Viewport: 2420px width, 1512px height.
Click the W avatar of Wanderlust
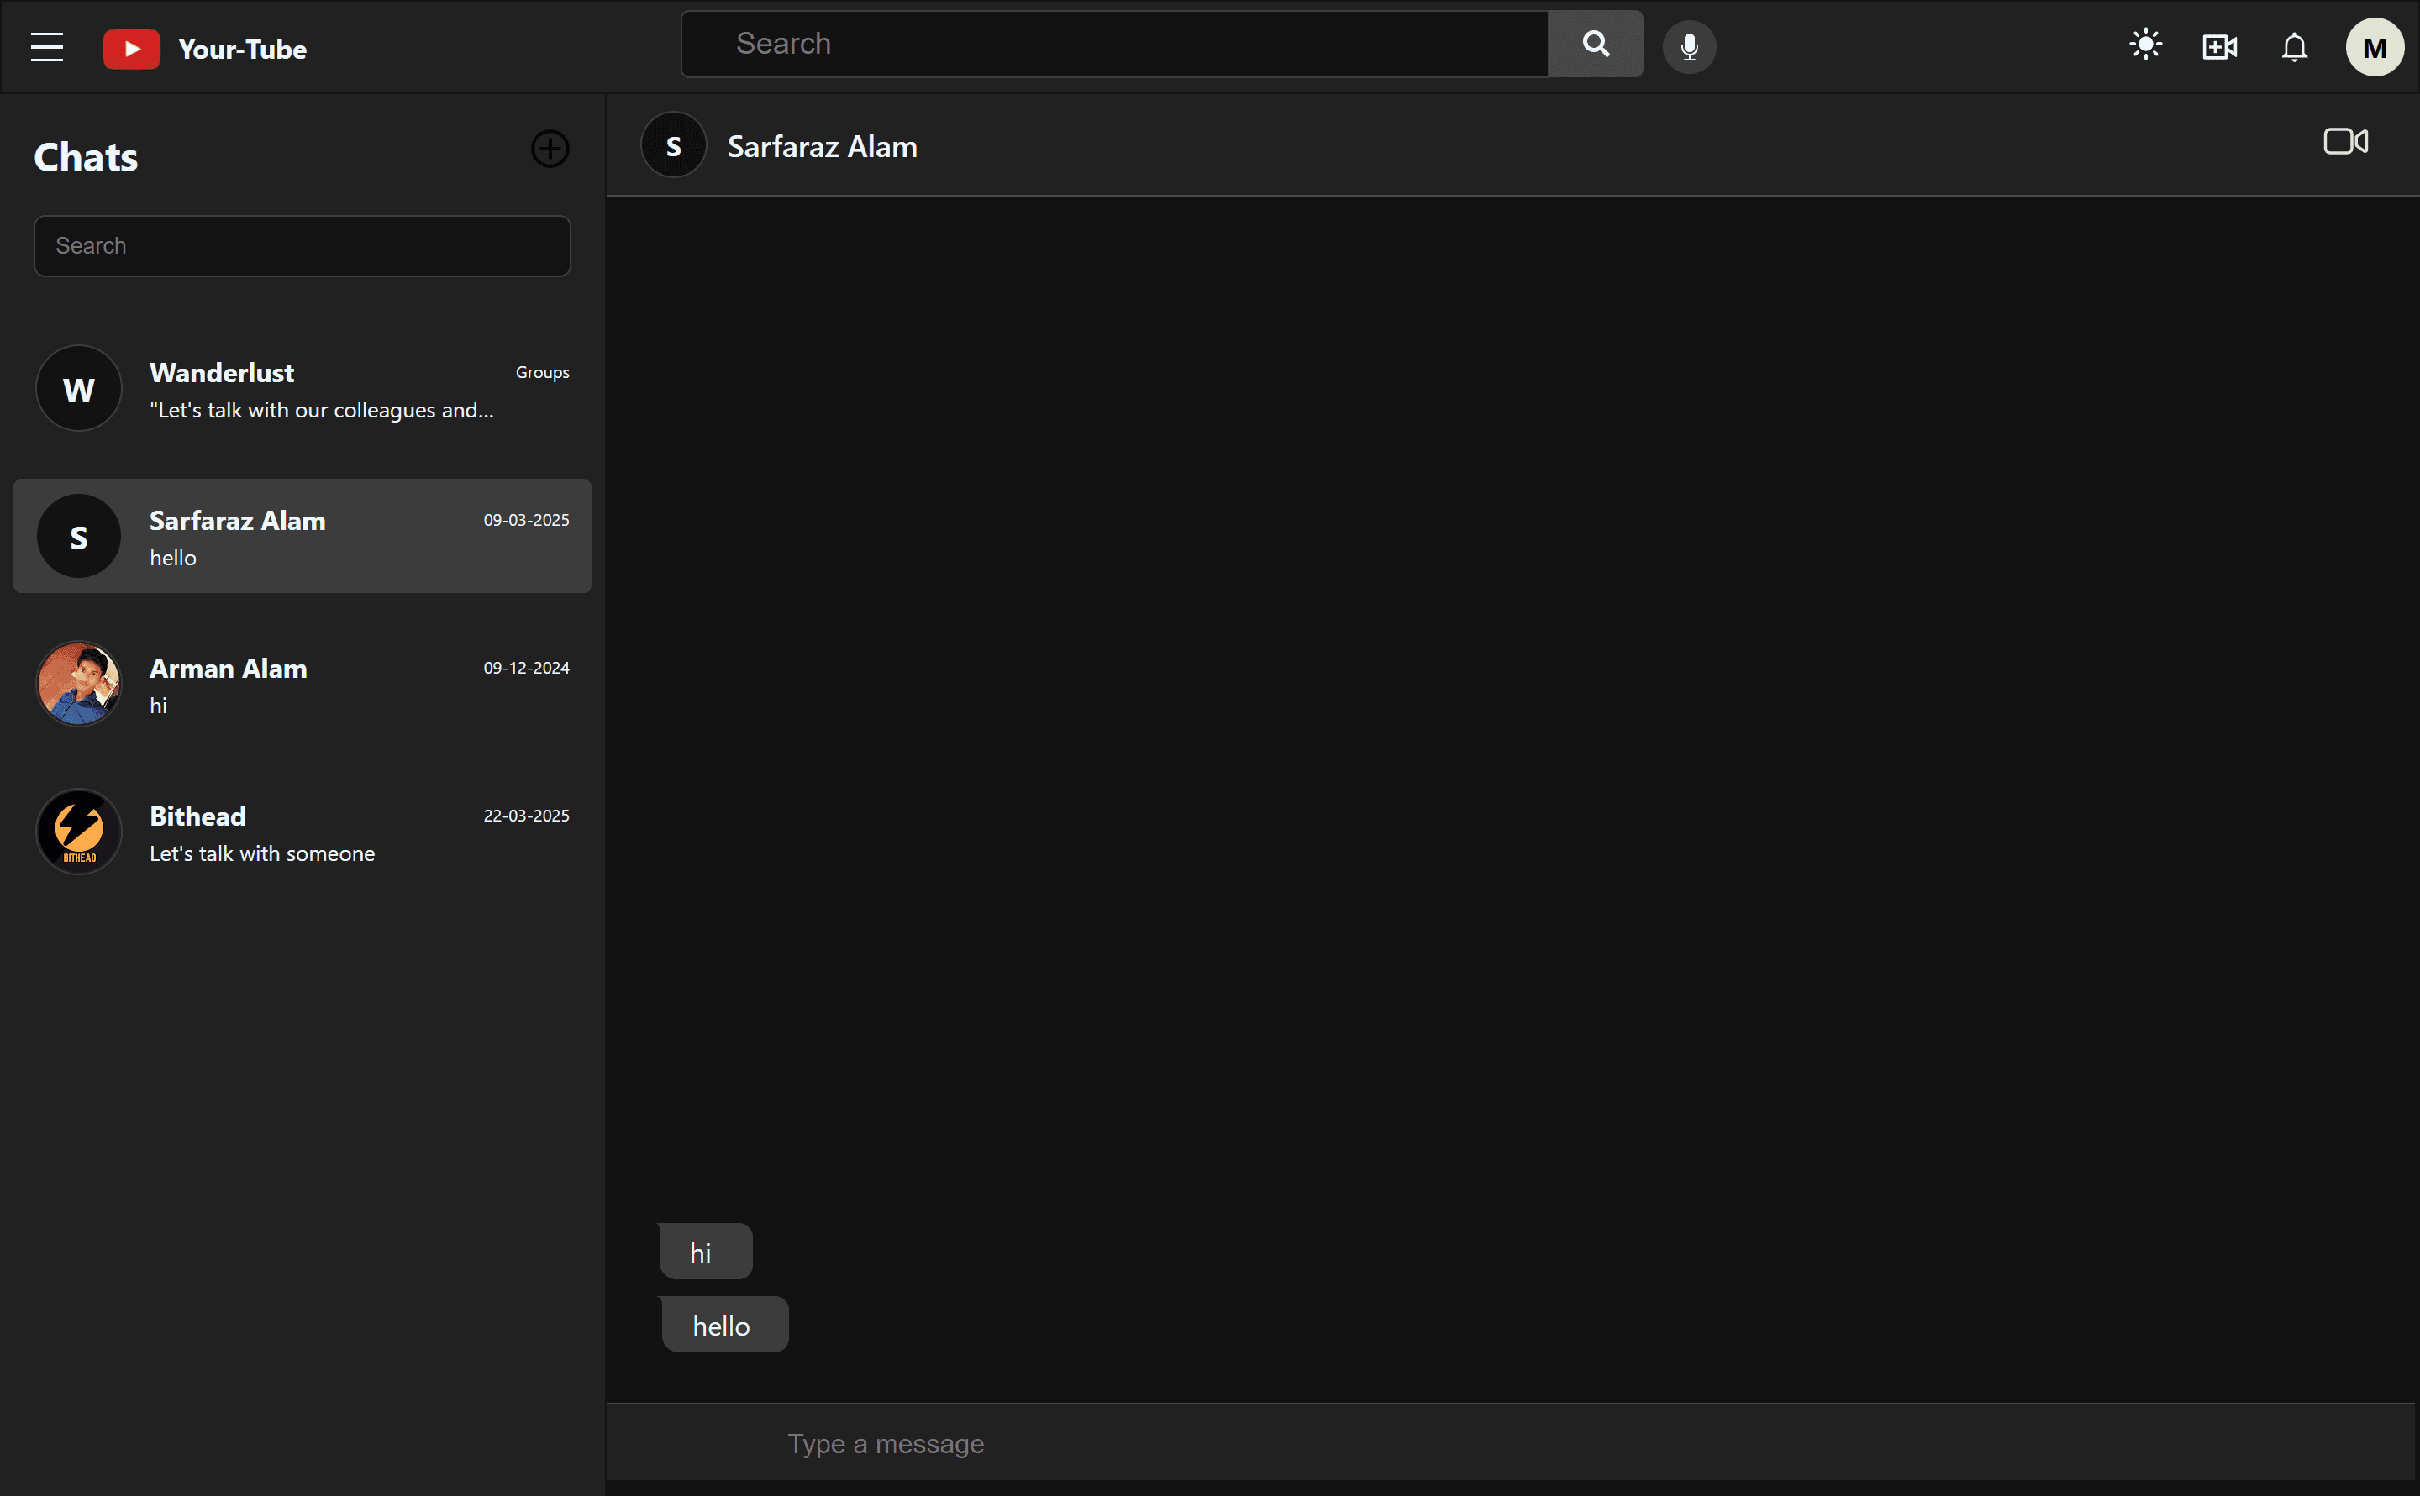[x=79, y=388]
